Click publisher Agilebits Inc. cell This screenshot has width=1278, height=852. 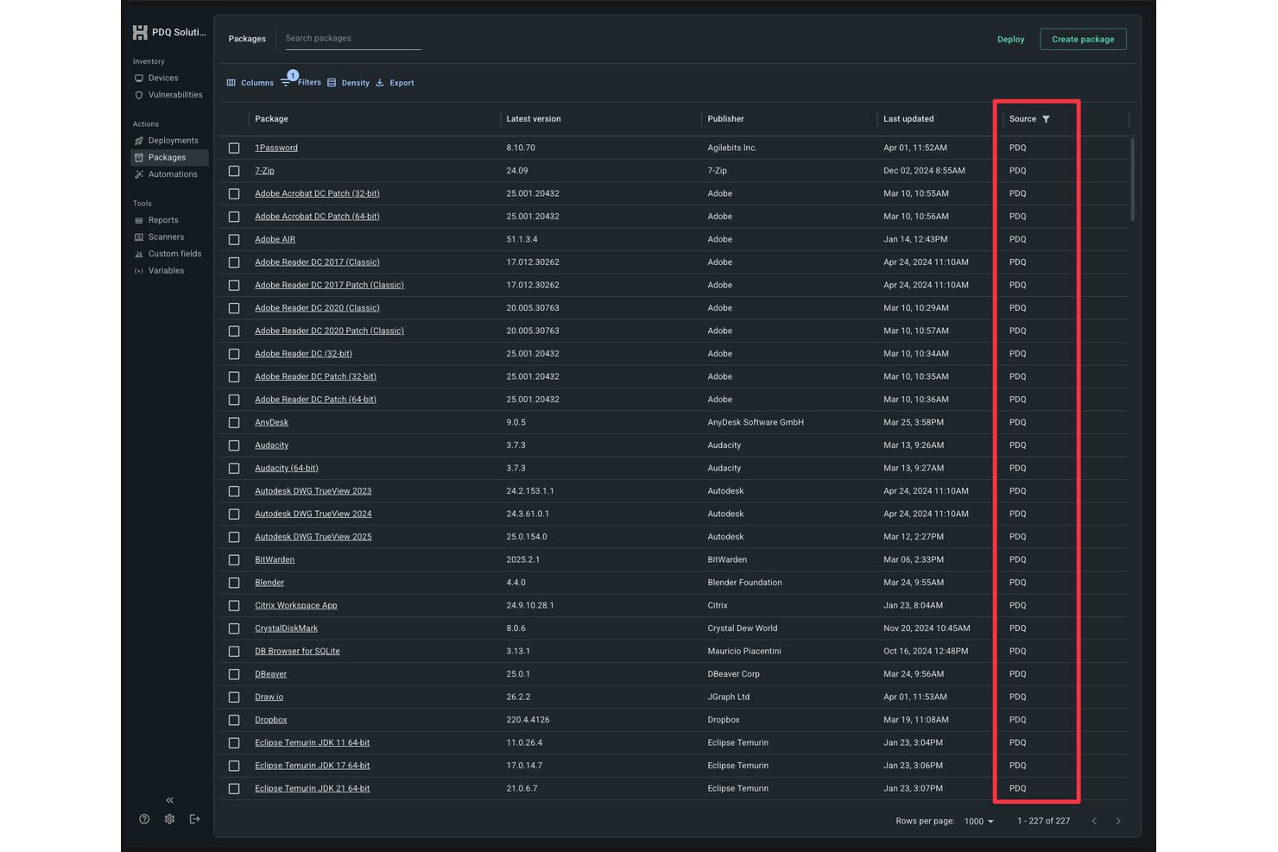[732, 148]
